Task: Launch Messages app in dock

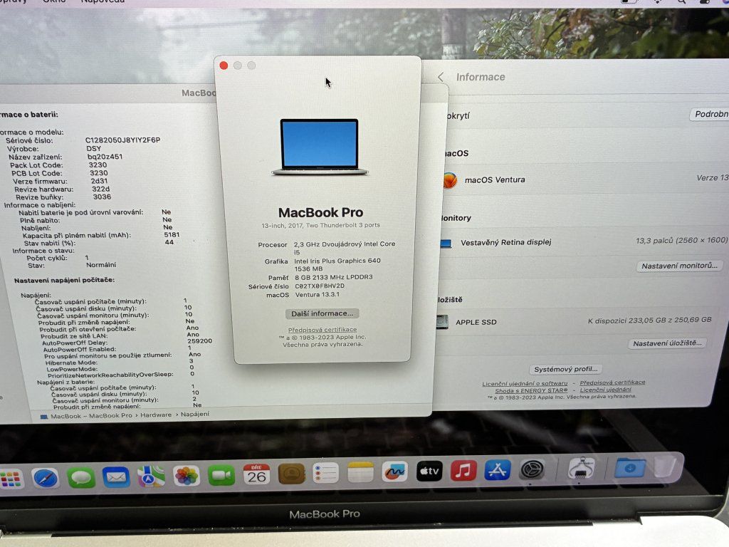Action: pos(81,476)
